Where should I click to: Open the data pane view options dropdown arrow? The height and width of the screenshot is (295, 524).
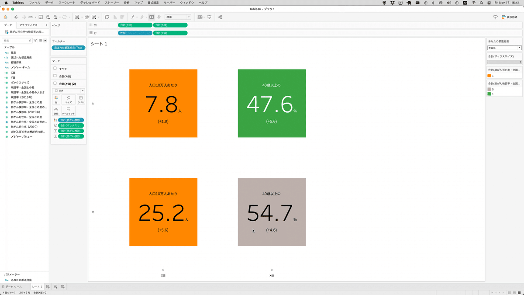tap(45, 40)
